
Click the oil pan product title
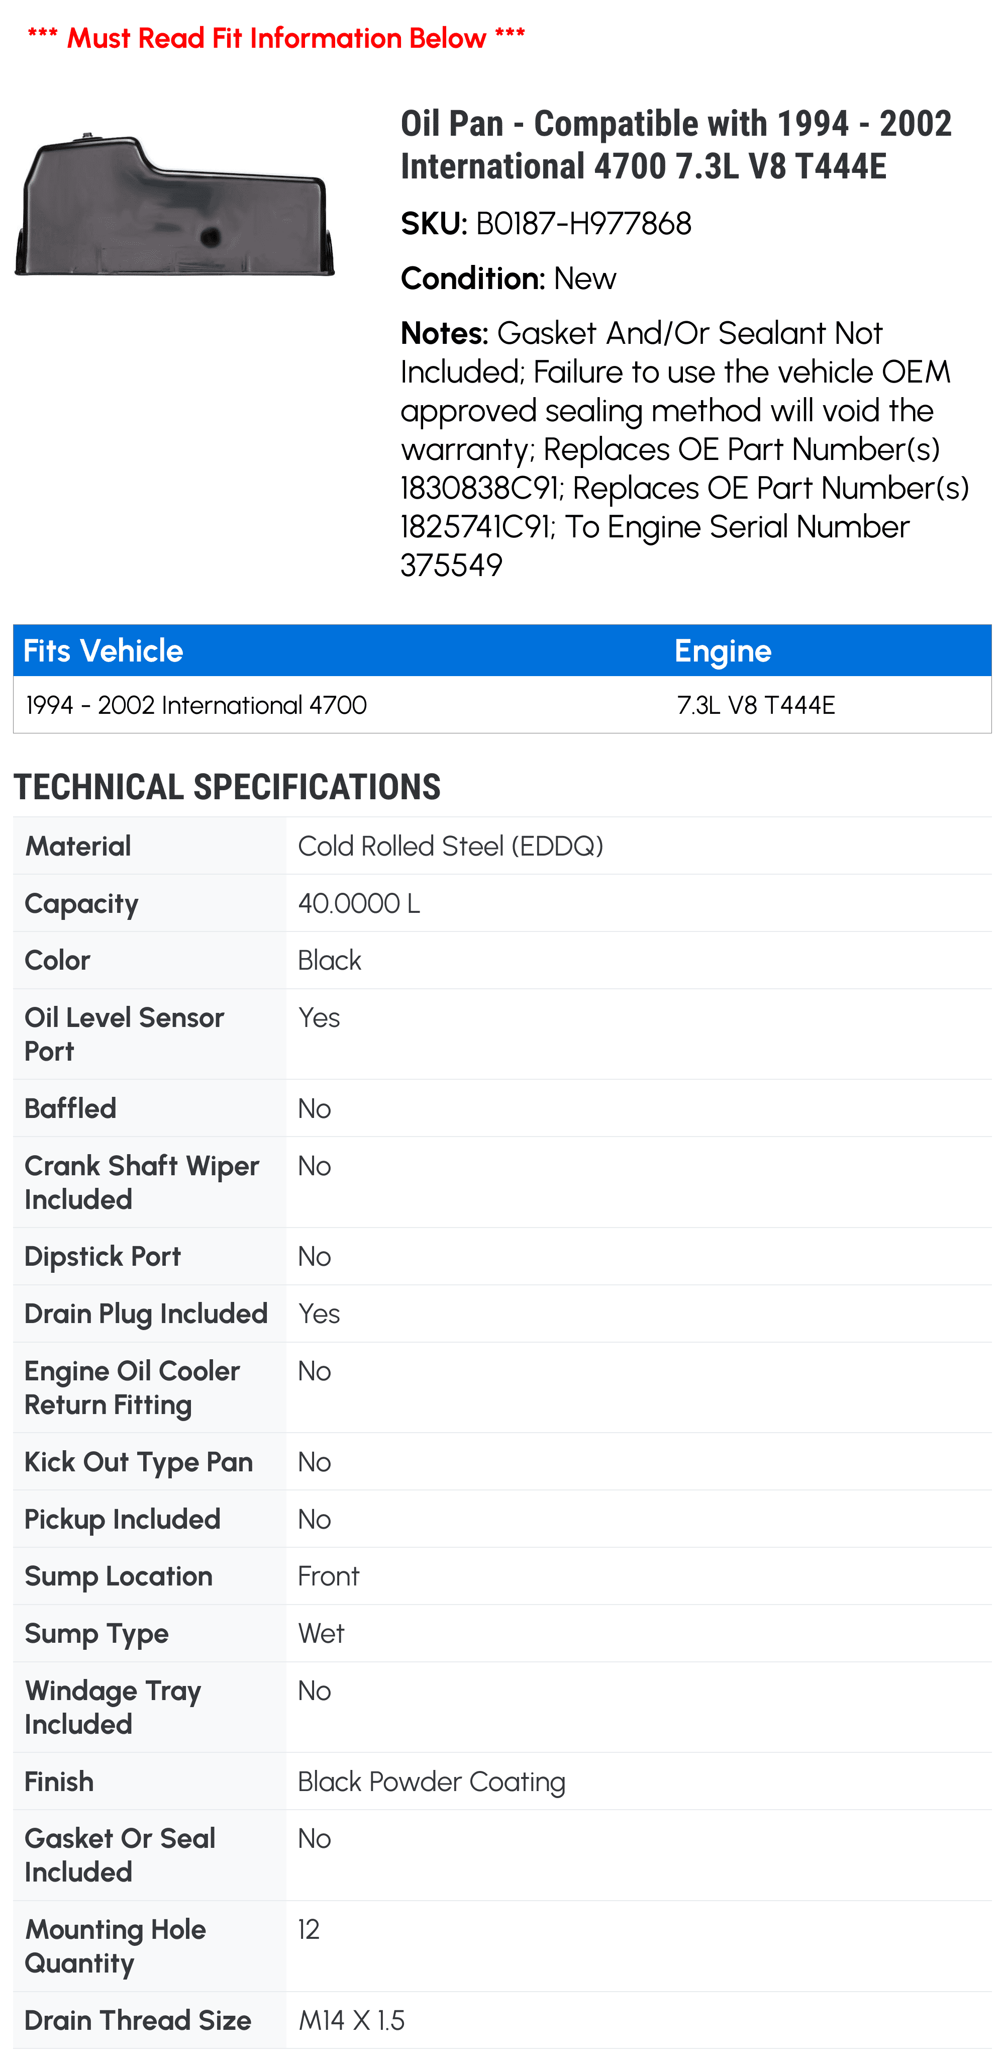pyautogui.click(x=676, y=145)
